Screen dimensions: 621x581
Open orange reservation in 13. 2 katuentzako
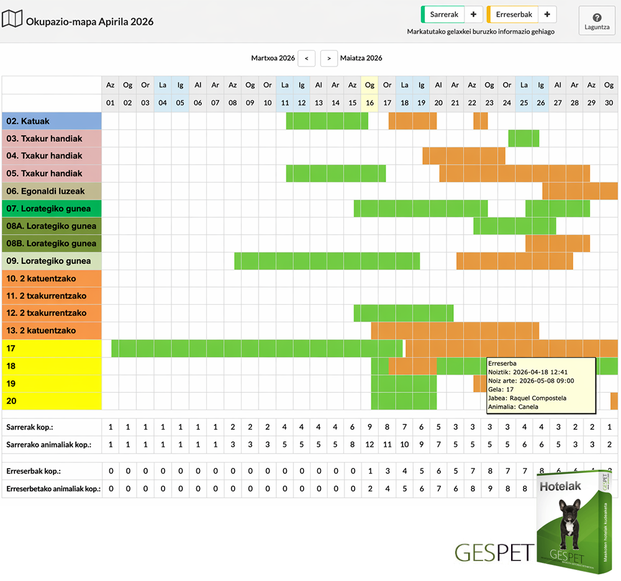point(455,330)
